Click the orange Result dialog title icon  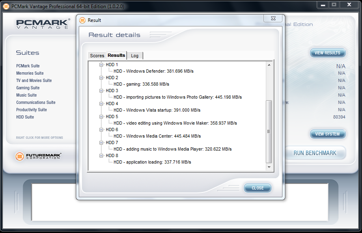tap(82, 20)
